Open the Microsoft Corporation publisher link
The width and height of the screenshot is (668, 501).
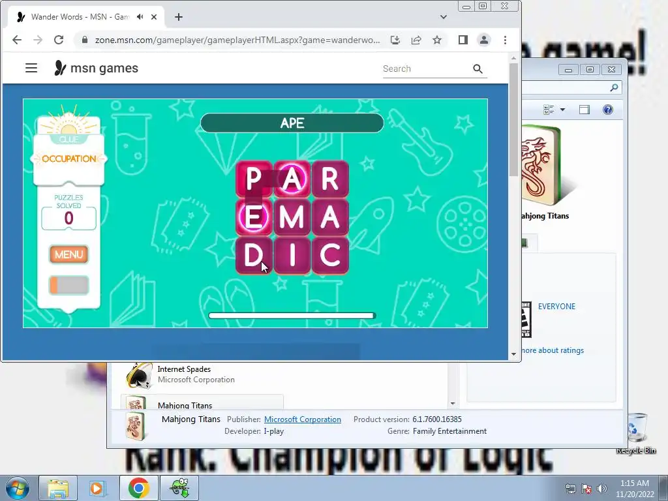tap(303, 419)
